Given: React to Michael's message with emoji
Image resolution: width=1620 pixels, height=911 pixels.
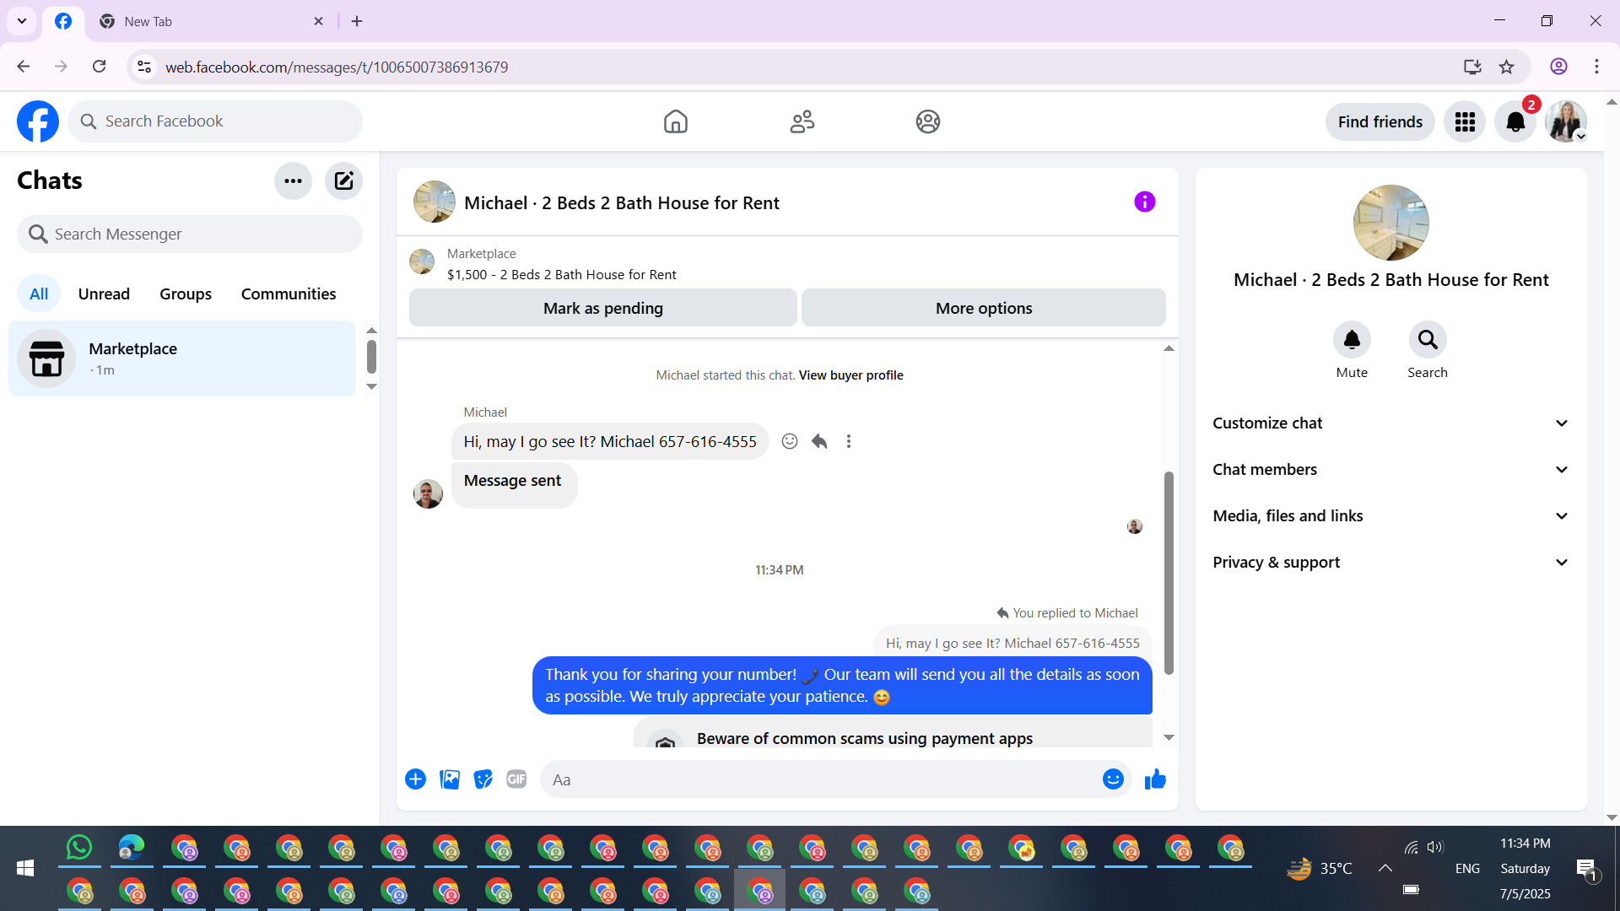Looking at the screenshot, I should click(790, 441).
